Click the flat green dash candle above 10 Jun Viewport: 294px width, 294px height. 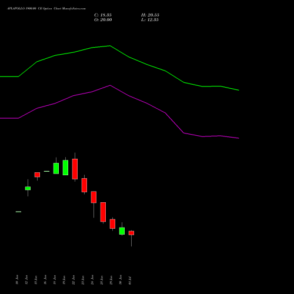18,212
